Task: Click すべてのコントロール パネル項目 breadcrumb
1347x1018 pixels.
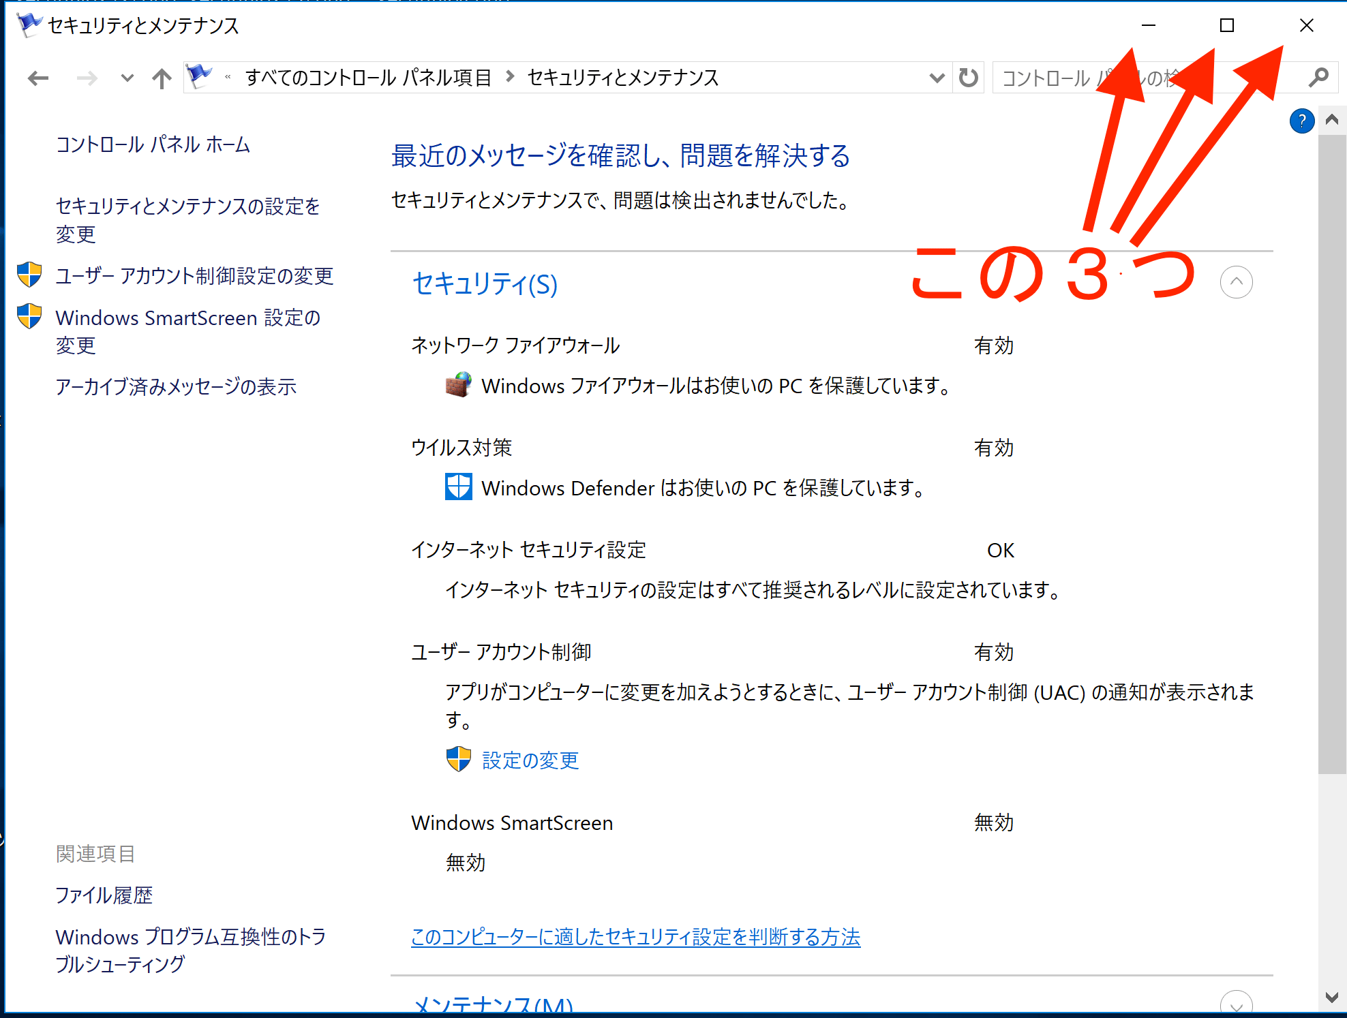Action: click(368, 78)
